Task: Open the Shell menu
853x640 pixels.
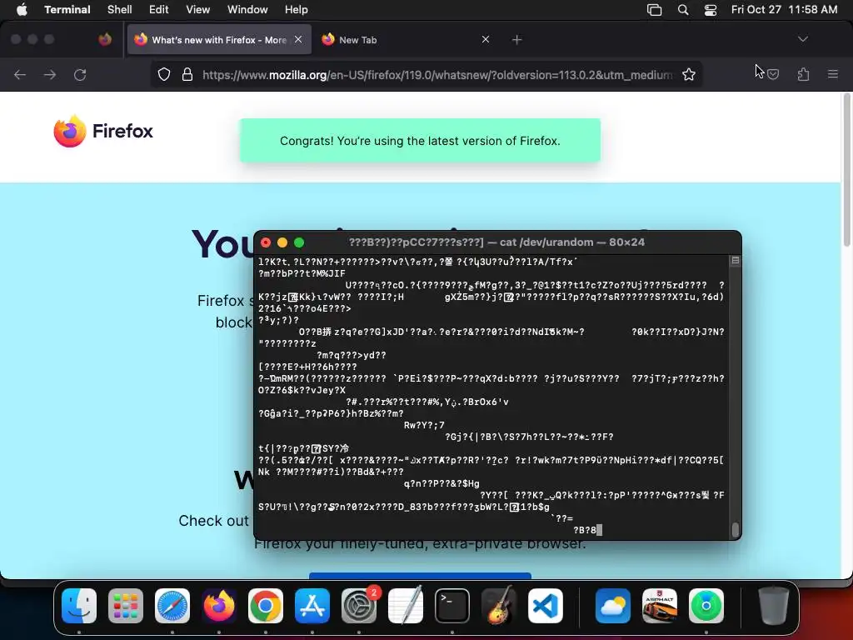Action: 119,9
